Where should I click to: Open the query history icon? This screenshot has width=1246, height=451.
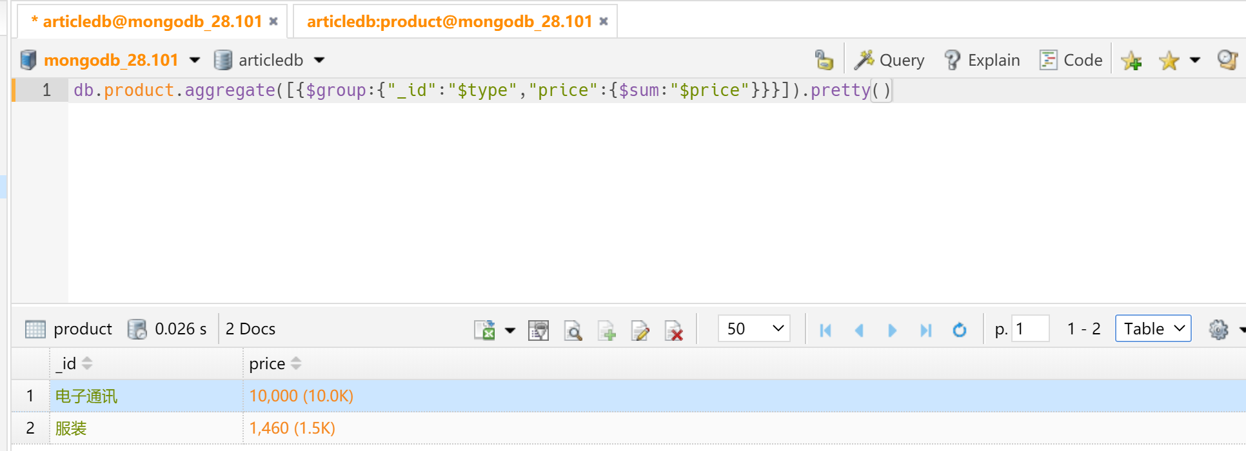coord(1227,60)
